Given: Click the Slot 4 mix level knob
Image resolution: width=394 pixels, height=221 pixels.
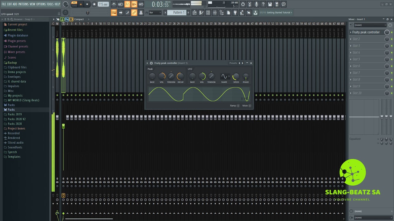Looking at the screenshot, I should tap(387, 52).
